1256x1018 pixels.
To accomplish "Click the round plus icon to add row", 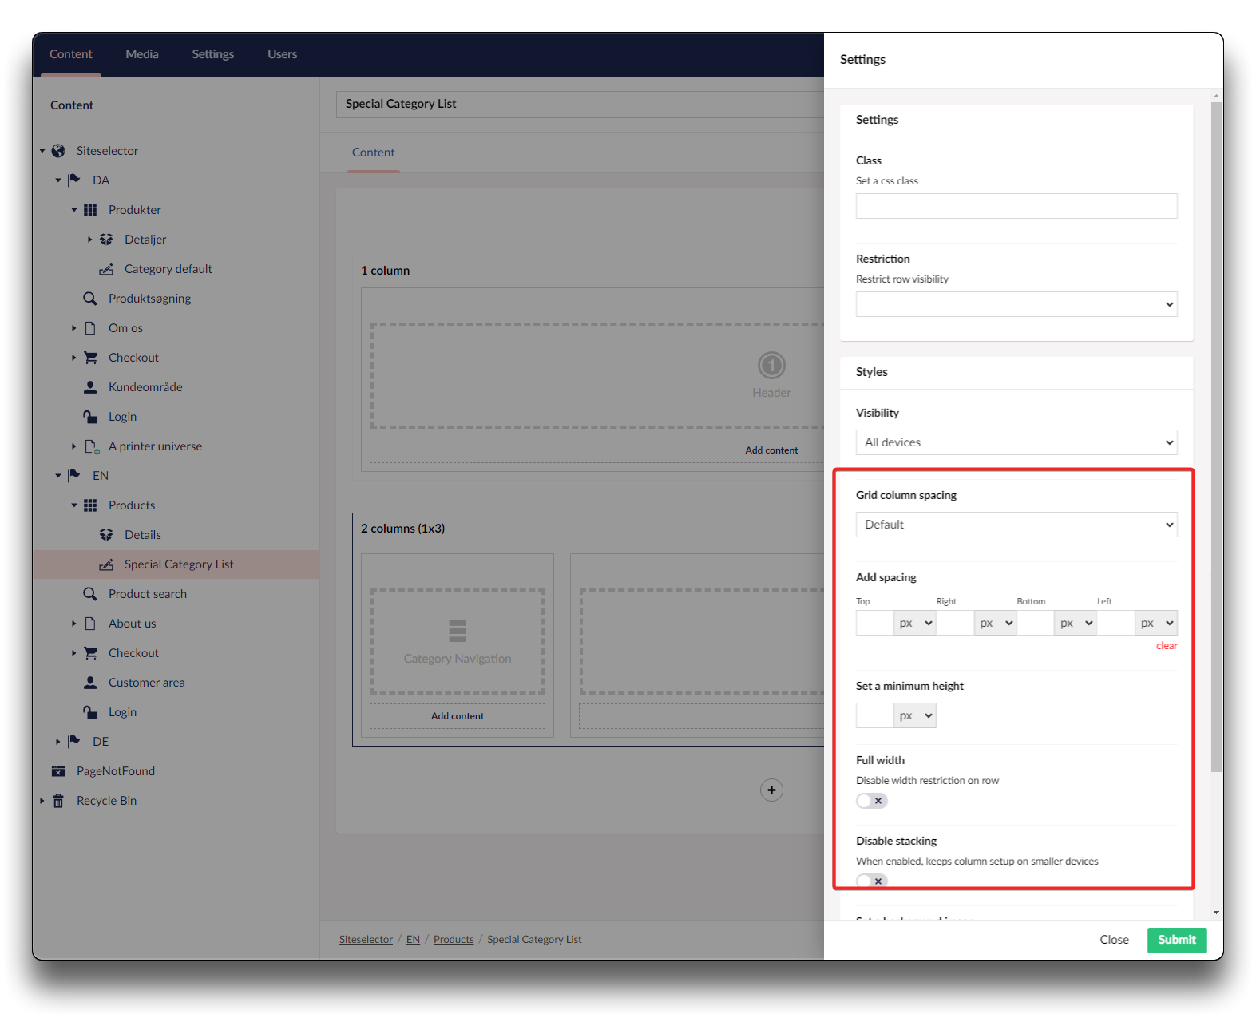I will tap(771, 790).
